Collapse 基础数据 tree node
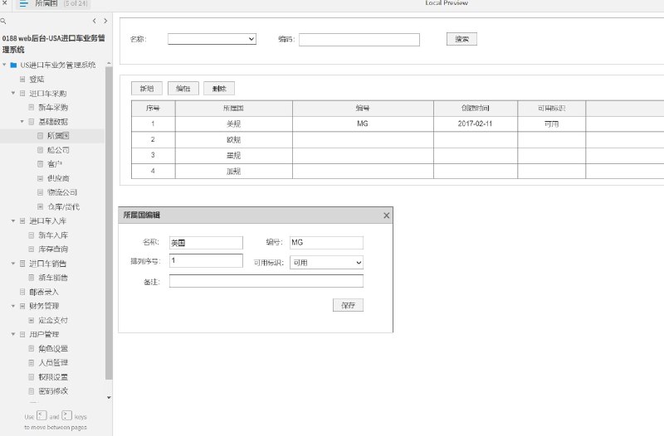Image resolution: width=664 pixels, height=436 pixels. click(x=22, y=121)
